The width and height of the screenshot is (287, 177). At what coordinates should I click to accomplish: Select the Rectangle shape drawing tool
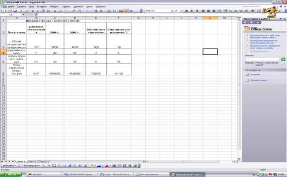coord(54,166)
